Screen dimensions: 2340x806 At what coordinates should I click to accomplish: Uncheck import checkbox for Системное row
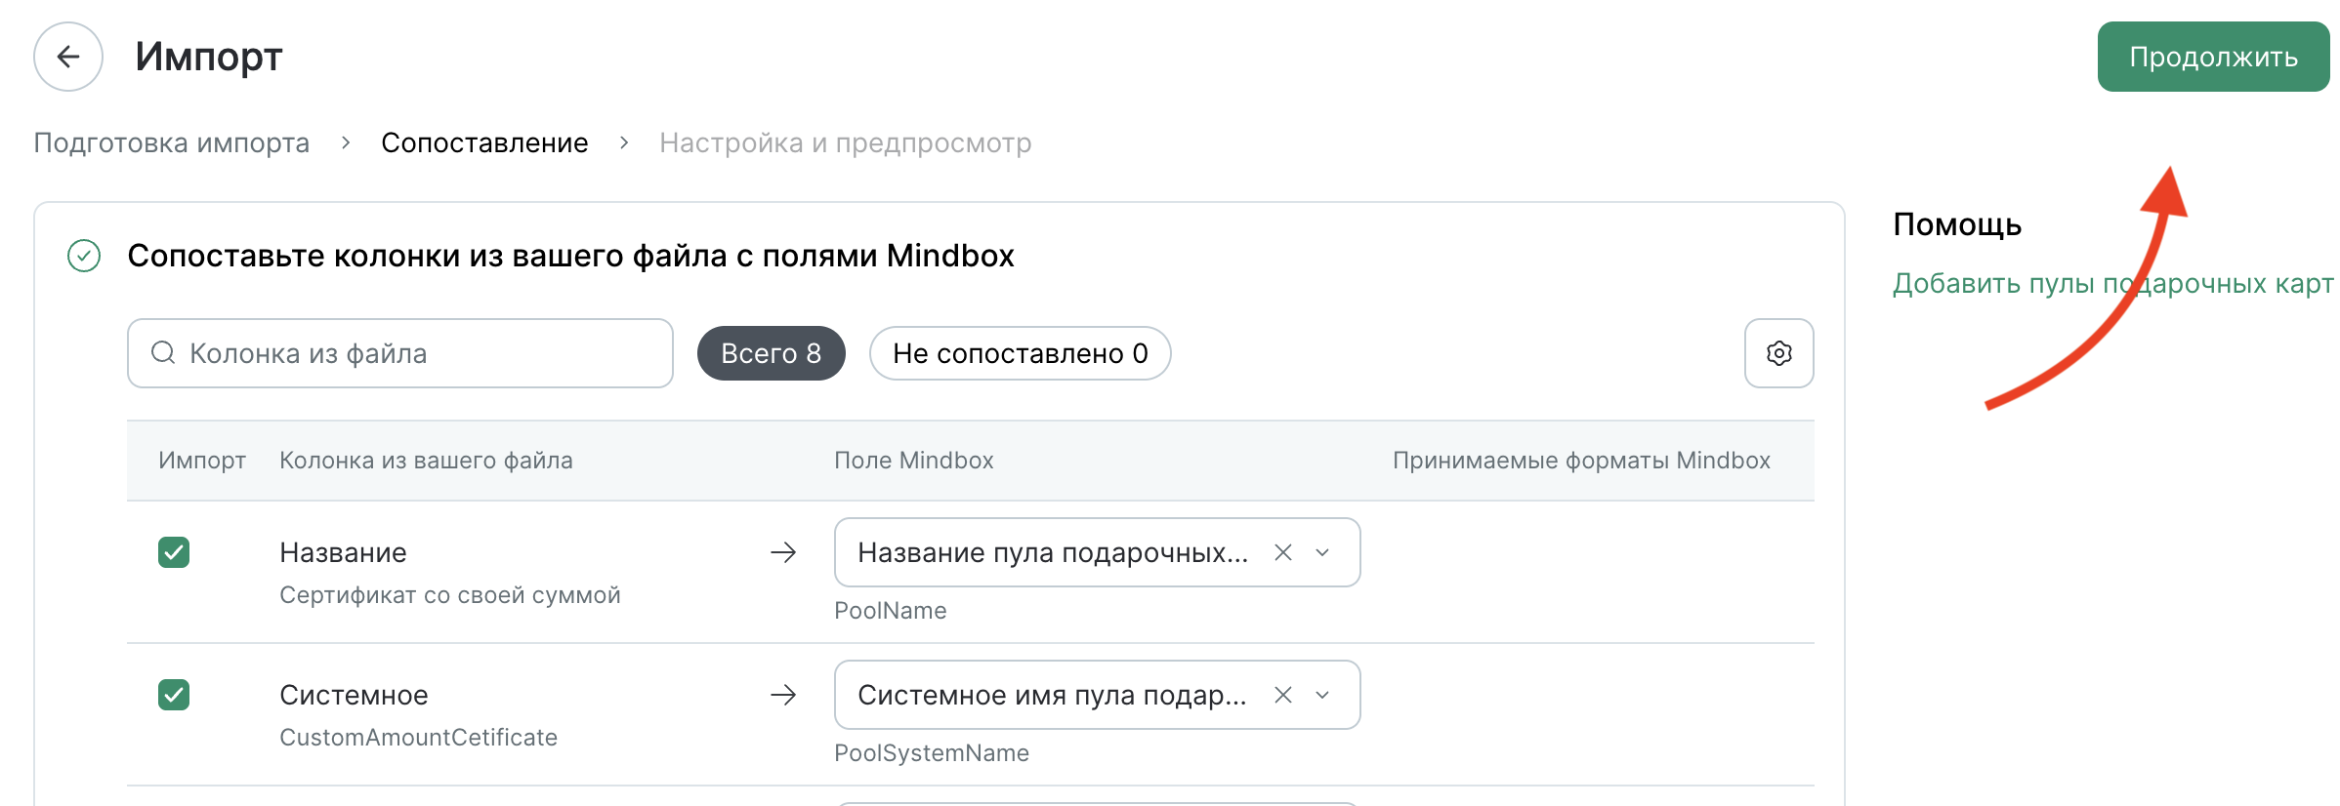[174, 695]
